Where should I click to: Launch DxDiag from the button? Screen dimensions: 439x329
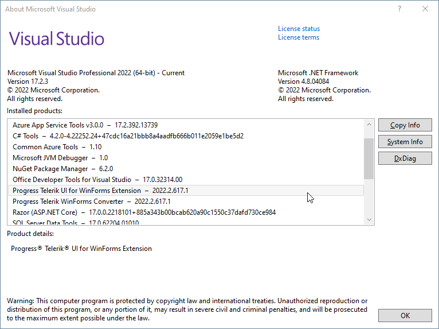(405, 158)
